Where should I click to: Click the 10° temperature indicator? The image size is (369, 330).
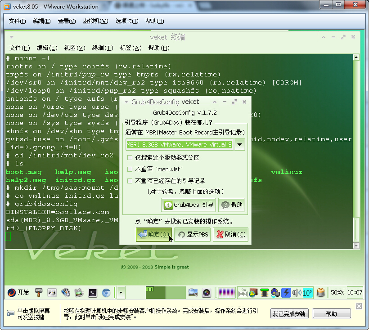(x=308, y=293)
